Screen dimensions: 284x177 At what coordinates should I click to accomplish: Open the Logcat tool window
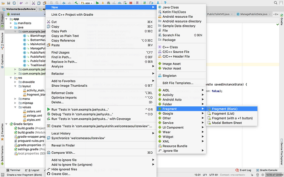pos(32,170)
